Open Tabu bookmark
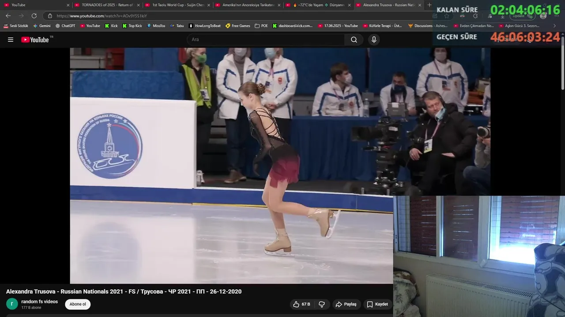The image size is (565, 317). click(x=177, y=26)
